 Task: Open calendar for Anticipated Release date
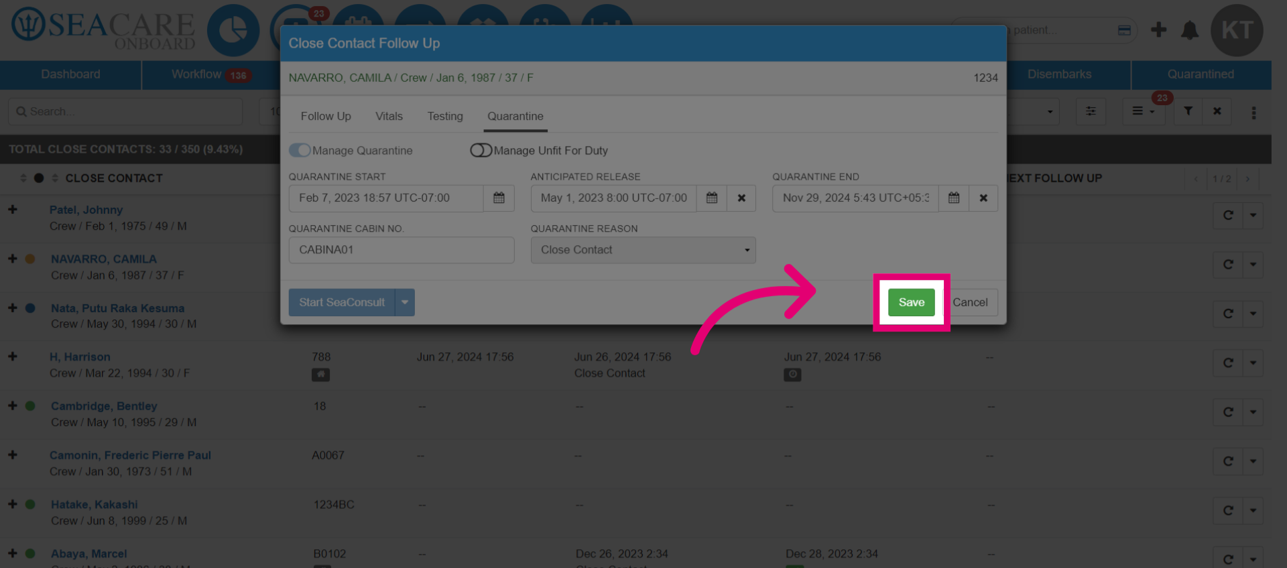click(x=712, y=198)
